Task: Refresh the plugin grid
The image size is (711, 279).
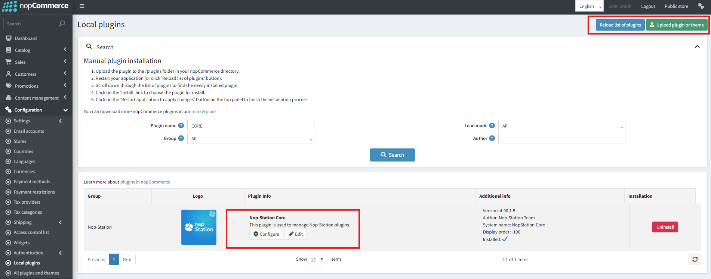Action: 695,259
